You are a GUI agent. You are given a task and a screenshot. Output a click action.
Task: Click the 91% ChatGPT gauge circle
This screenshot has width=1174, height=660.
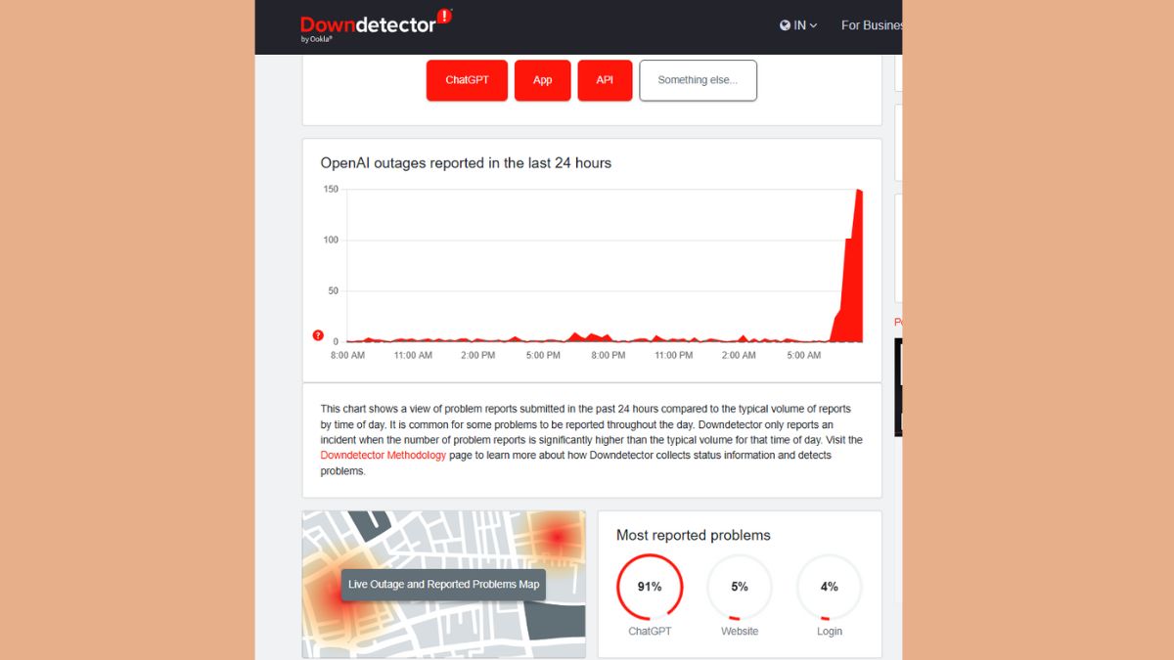click(650, 587)
